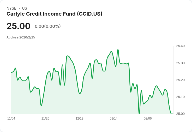Select the 11/26 date axis label
192x132 pixels.
[45, 118]
